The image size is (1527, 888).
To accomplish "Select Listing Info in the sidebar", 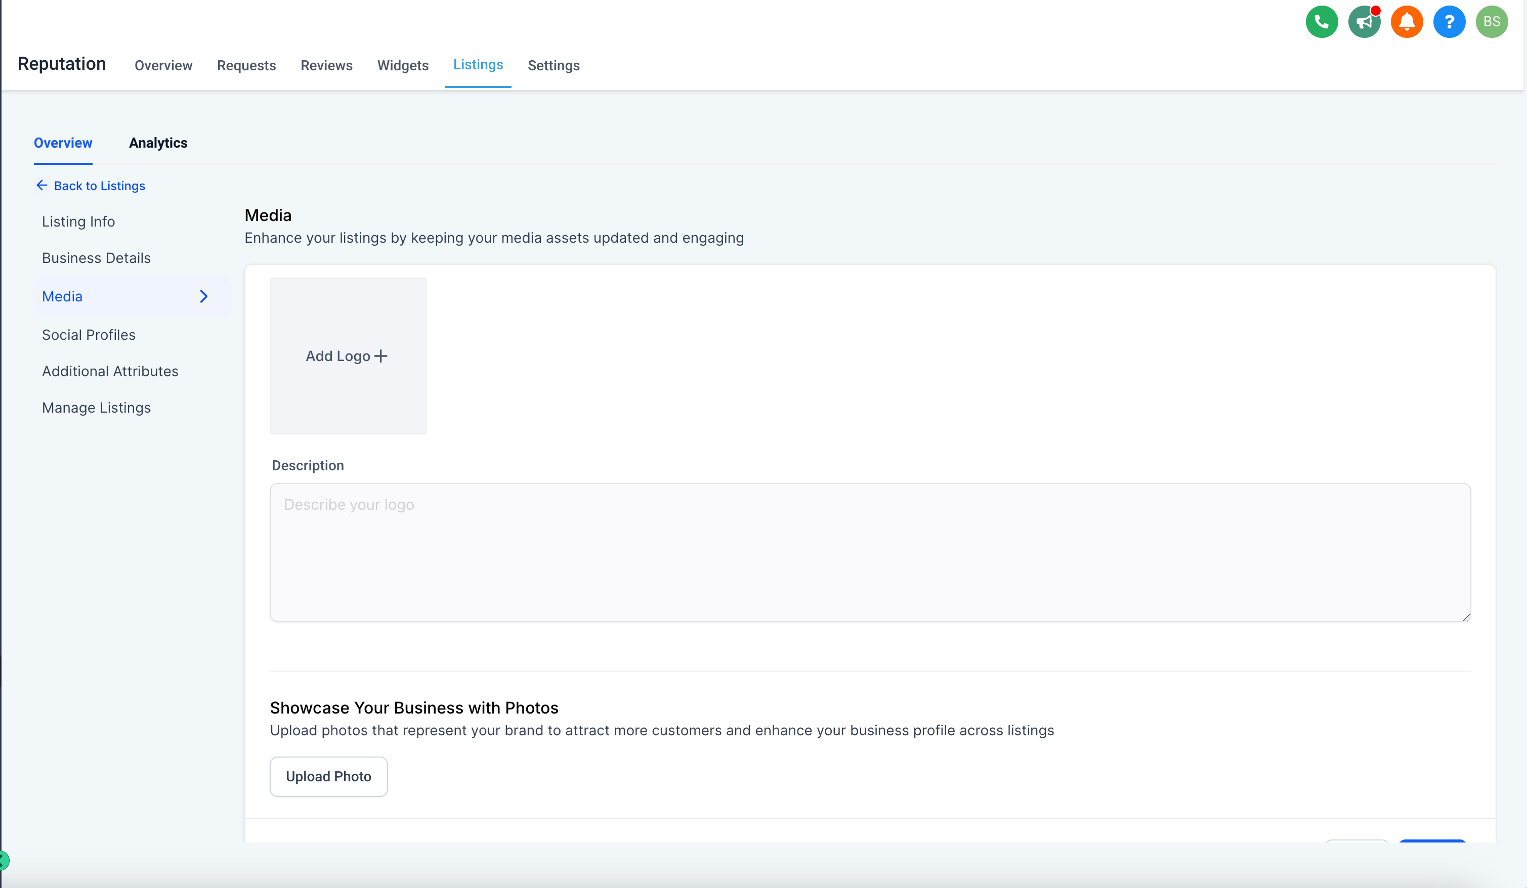I will point(78,221).
